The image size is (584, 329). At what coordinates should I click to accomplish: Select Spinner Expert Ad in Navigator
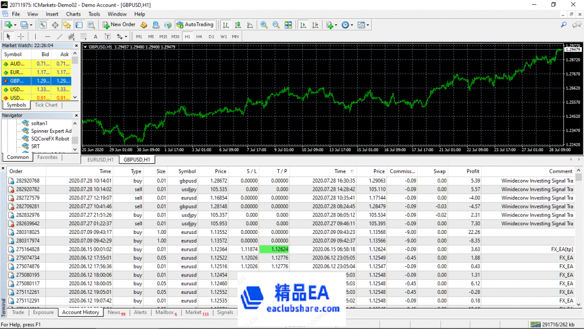point(51,131)
